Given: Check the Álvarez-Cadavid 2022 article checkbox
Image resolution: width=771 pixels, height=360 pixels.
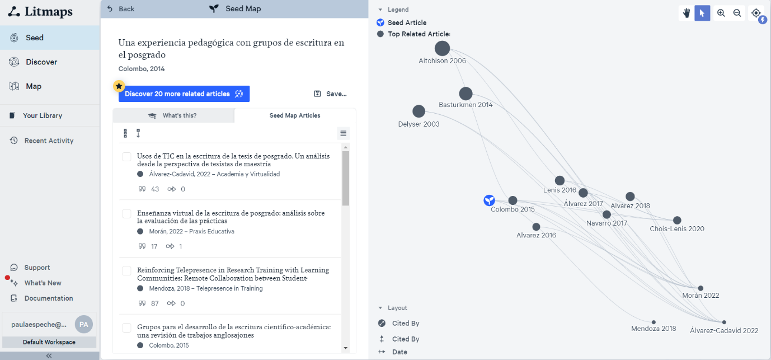Looking at the screenshot, I should 127,157.
